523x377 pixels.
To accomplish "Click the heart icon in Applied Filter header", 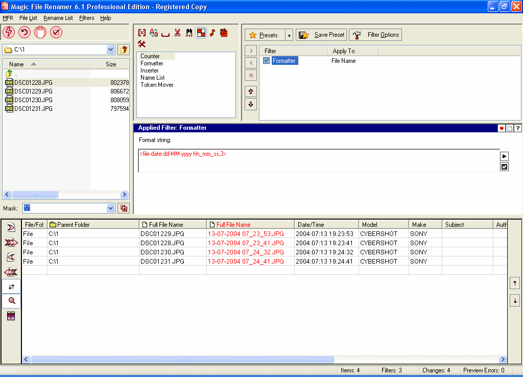I will 501,128.
